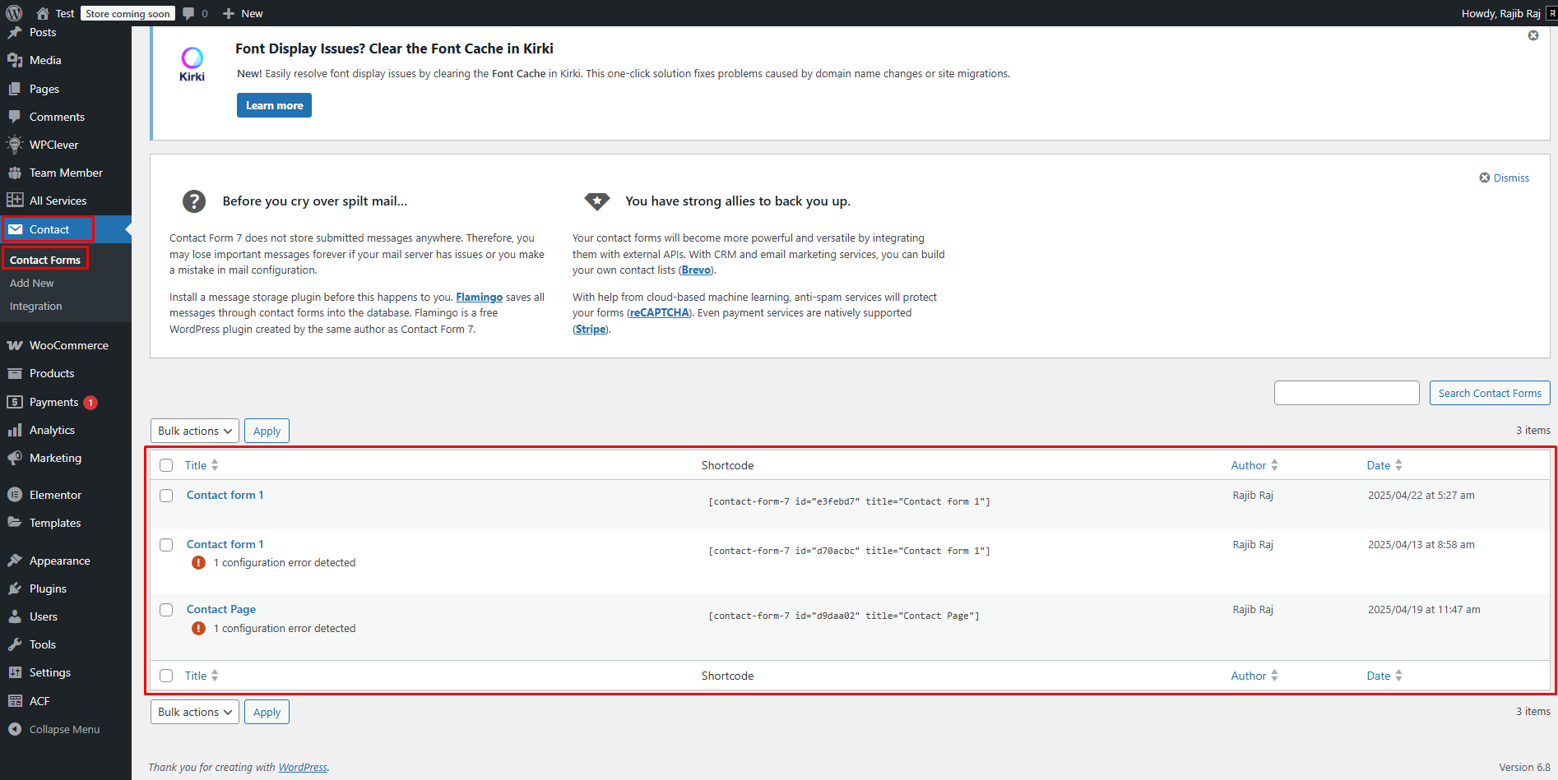The height and width of the screenshot is (780, 1558).
Task: Click Store coming soon badge
Action: tap(128, 13)
